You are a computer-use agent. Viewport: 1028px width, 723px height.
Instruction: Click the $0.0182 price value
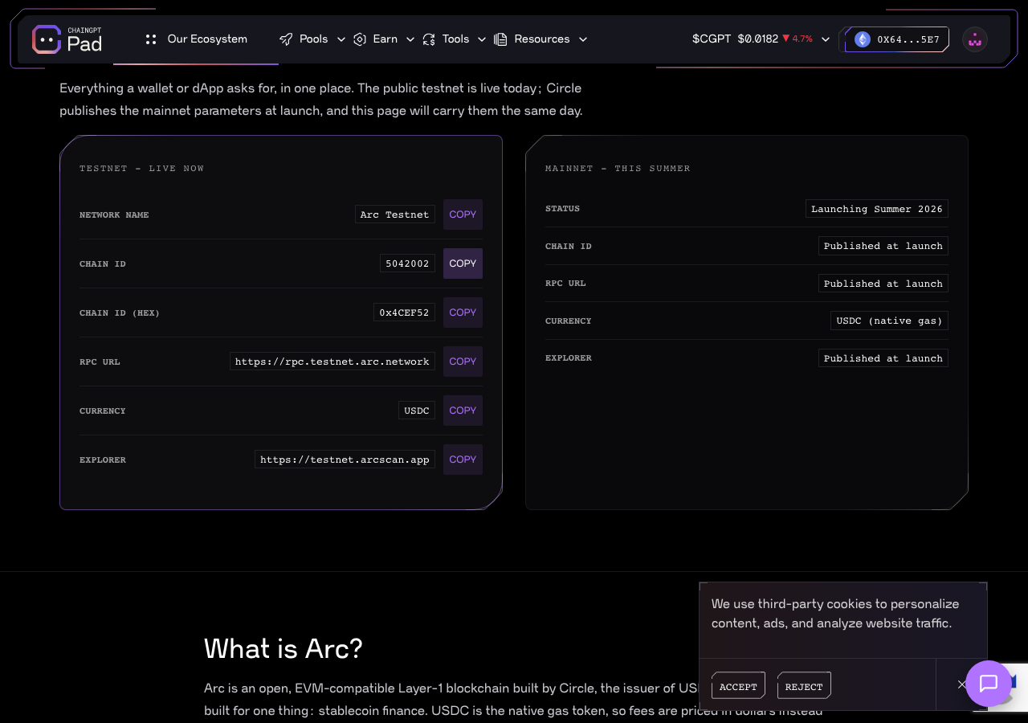(x=758, y=39)
